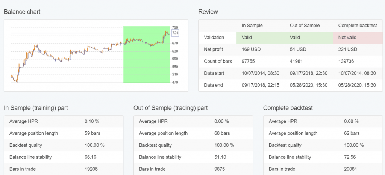Click the Out of Sample (trading) part heading
Image resolution: width=385 pixels, height=175 pixels.
tap(170, 108)
